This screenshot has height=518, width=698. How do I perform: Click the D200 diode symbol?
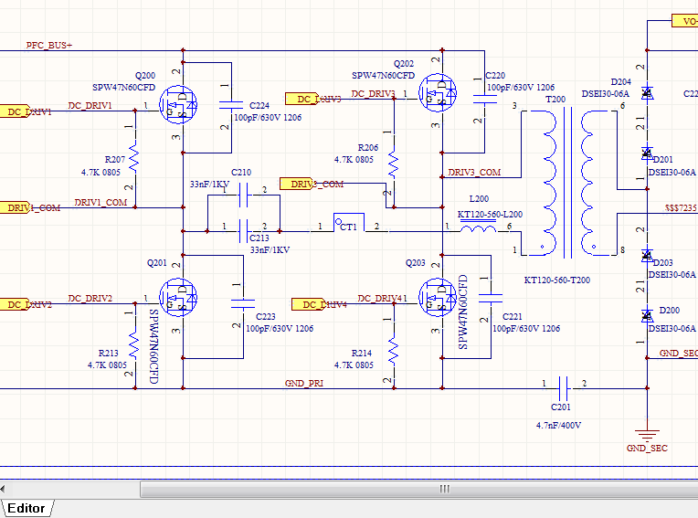coord(647,316)
